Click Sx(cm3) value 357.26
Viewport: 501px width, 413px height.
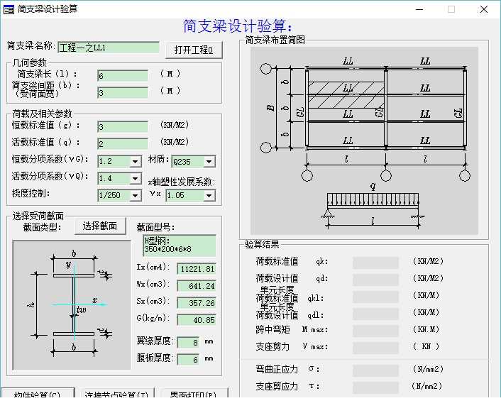pyautogui.click(x=197, y=303)
